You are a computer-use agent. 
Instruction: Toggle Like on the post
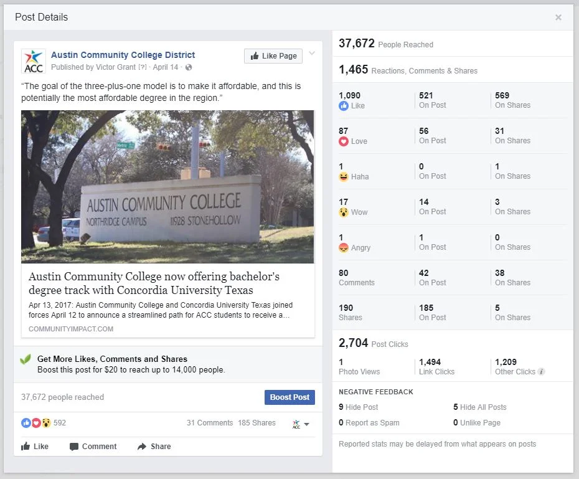[35, 446]
